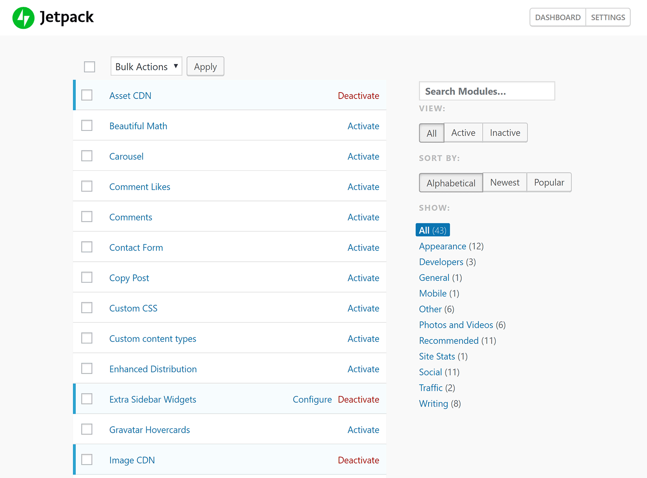Click the Search Modules input field
Image resolution: width=647 pixels, height=478 pixels.
(x=487, y=91)
